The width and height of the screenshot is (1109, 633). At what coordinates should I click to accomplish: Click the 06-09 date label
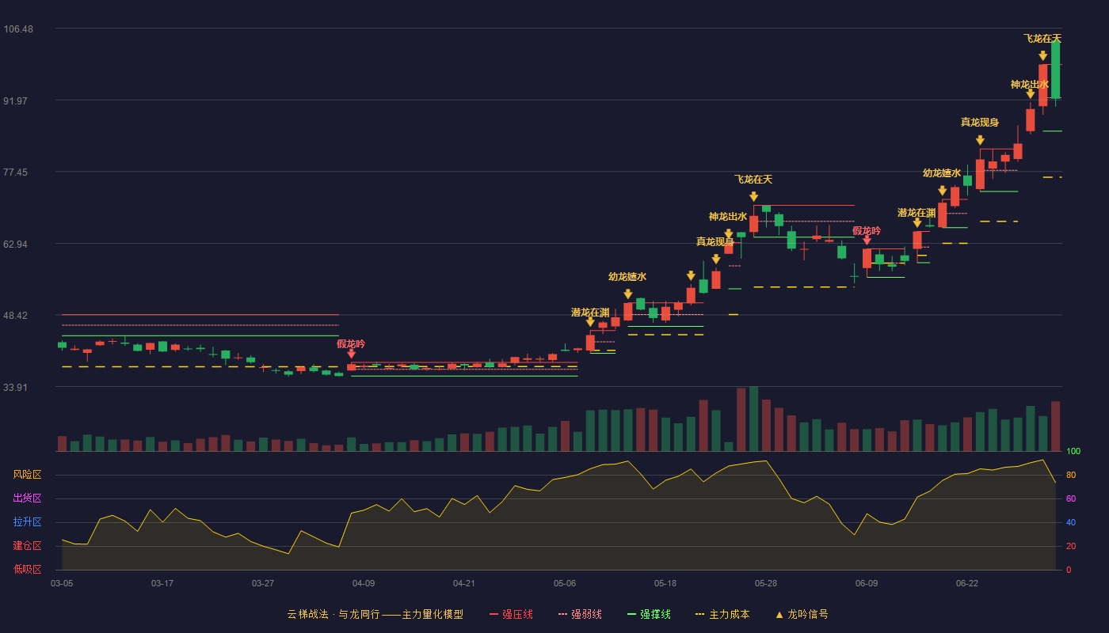867,583
